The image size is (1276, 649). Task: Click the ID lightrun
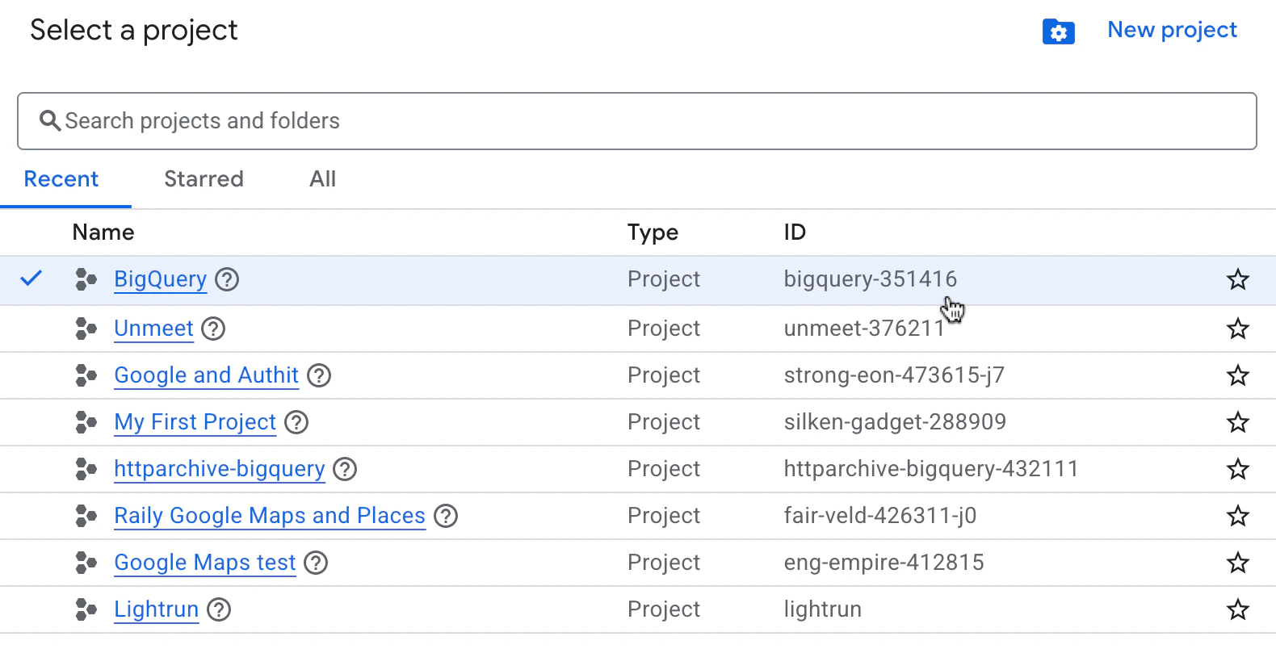(x=823, y=609)
